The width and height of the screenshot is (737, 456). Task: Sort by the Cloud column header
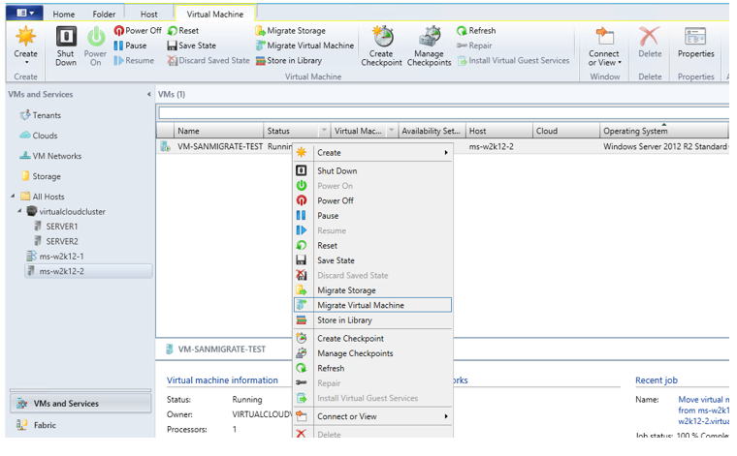tap(566, 131)
